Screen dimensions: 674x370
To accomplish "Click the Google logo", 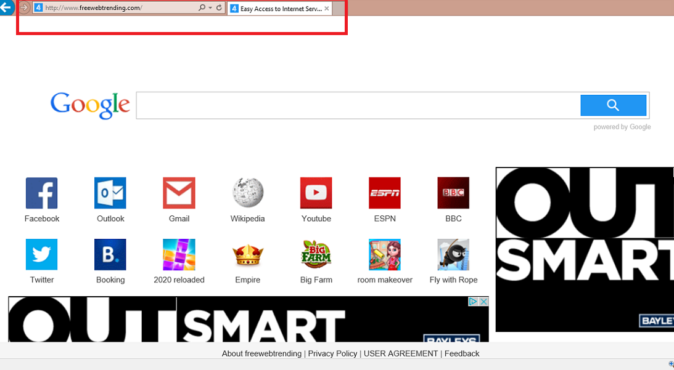I will point(90,105).
